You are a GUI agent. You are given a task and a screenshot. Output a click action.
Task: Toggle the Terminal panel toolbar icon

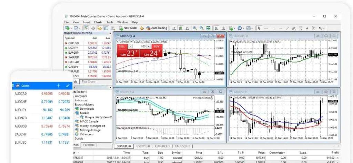(106, 28)
